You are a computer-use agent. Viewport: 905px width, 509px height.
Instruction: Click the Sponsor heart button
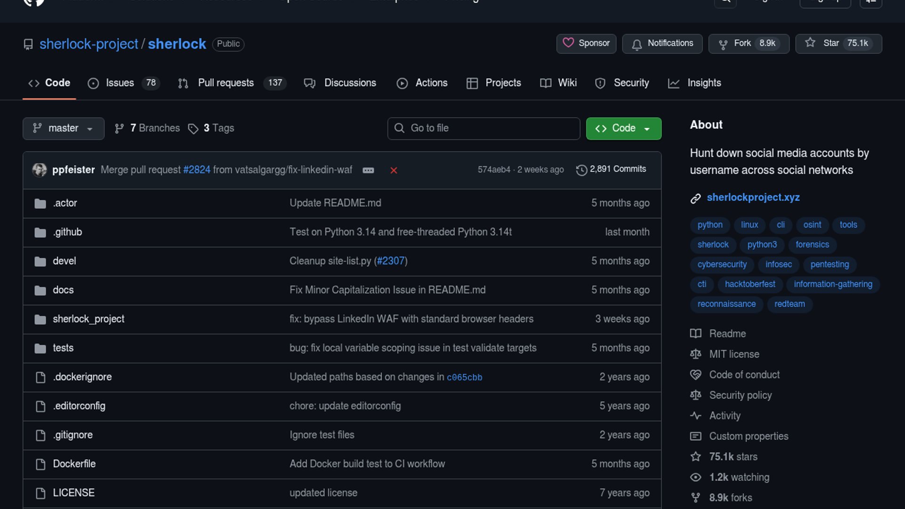(x=586, y=43)
